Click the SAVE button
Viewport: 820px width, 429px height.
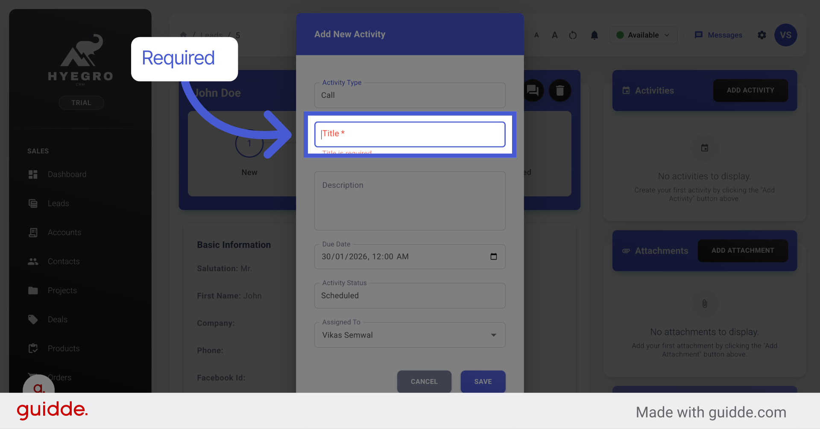tap(483, 382)
